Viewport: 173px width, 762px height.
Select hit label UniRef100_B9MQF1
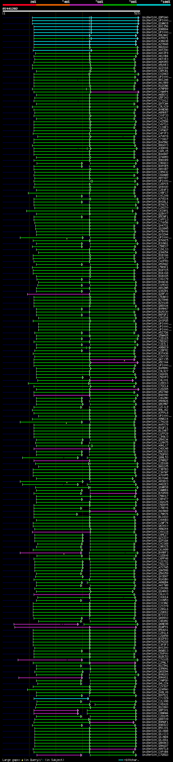click(155, 722)
